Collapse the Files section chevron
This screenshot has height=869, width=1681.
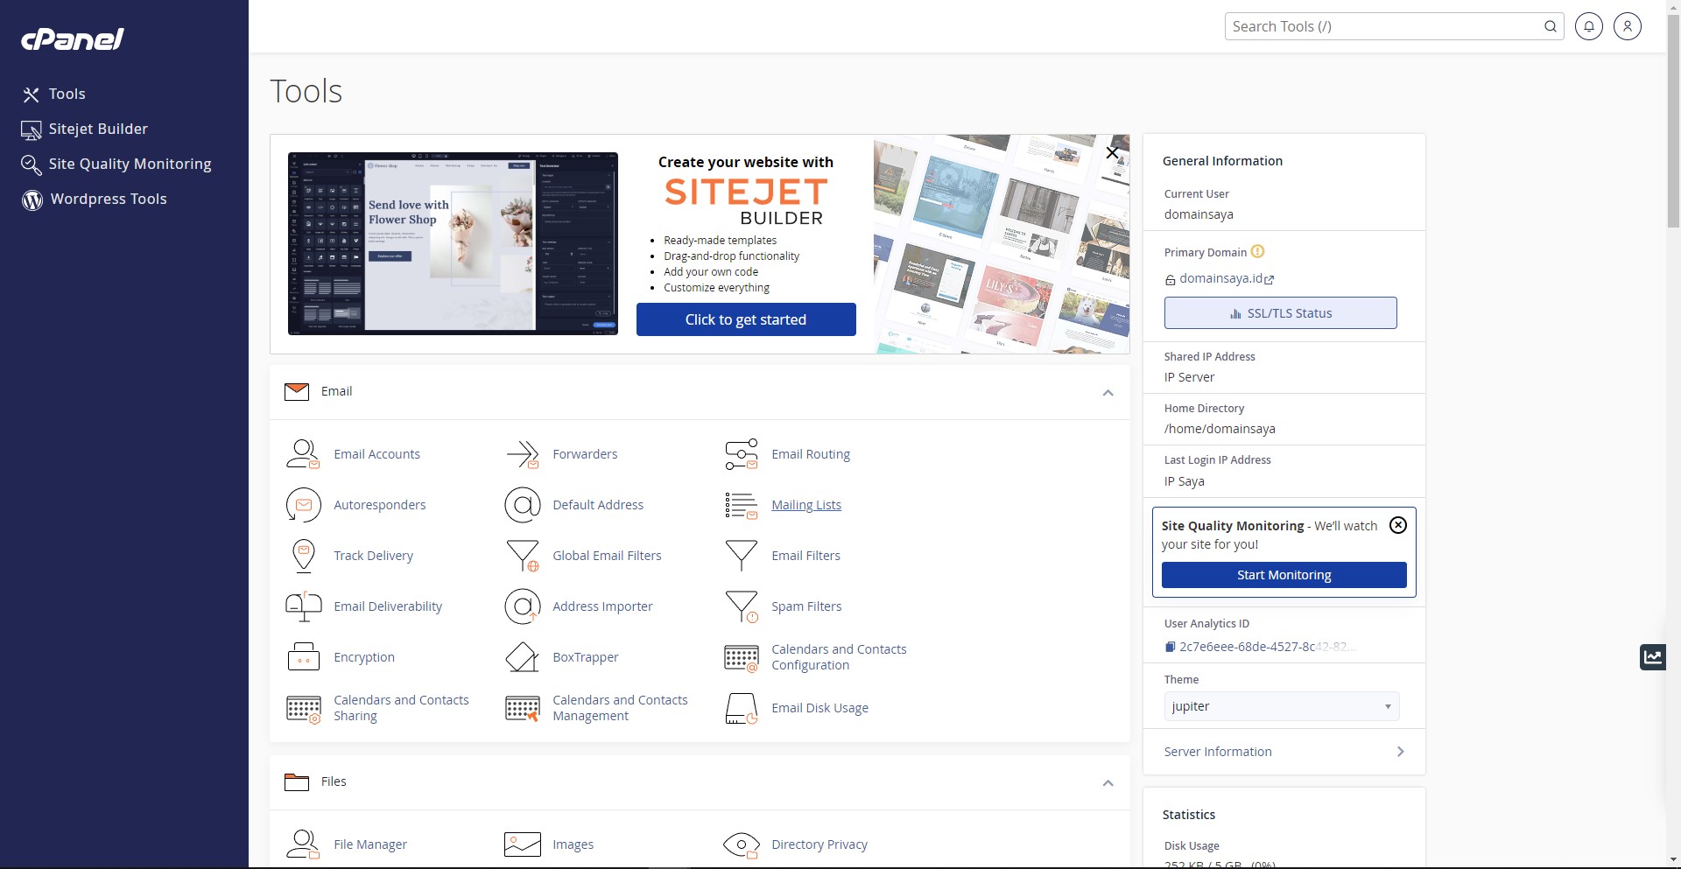click(1108, 783)
